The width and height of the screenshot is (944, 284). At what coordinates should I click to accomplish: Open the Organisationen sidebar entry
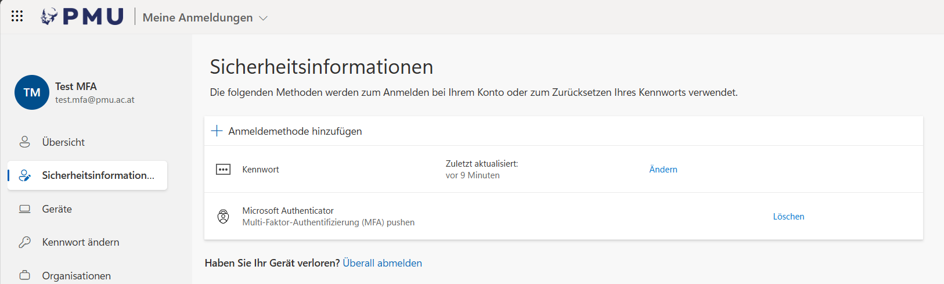[76, 275]
